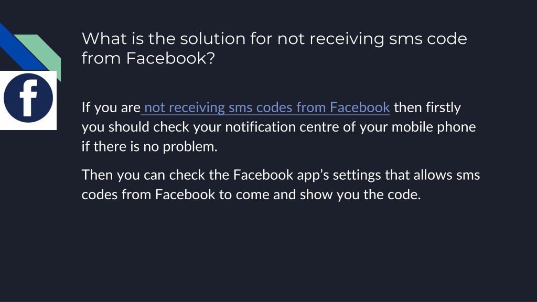The height and width of the screenshot is (302, 537).
Task: Click the words 'mobile phone' in the paragraph
Action: coord(434,127)
